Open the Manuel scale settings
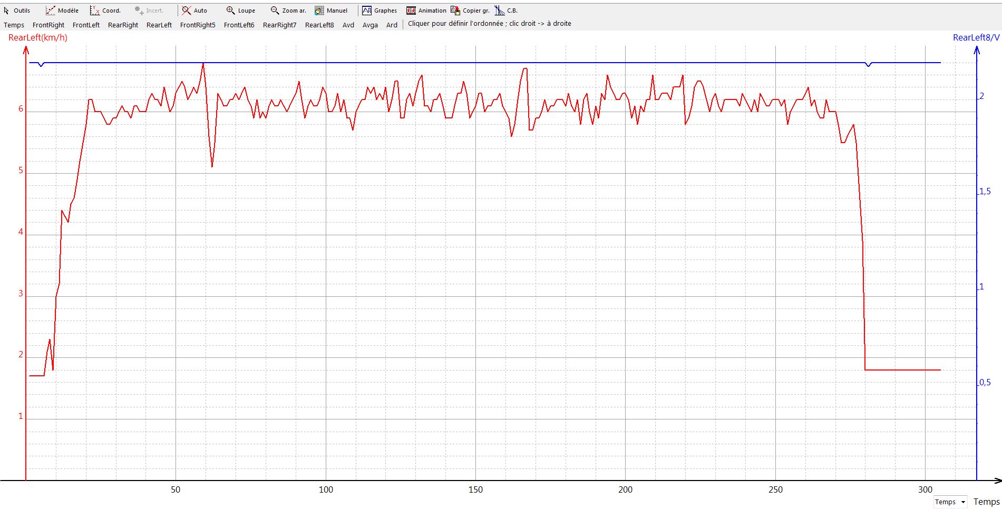1002x510 pixels. pyautogui.click(x=331, y=11)
